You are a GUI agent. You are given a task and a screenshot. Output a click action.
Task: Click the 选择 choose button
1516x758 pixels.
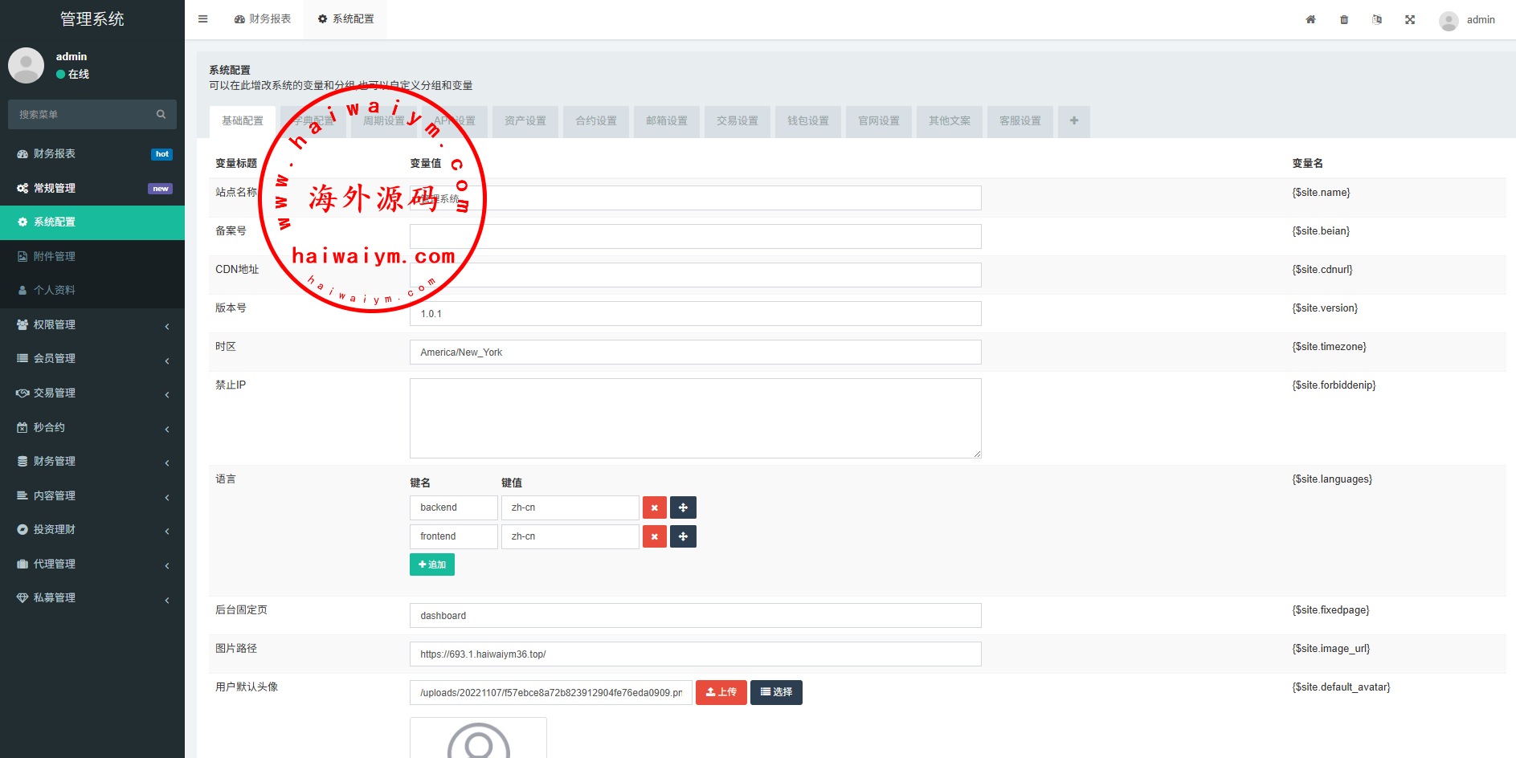pyautogui.click(x=776, y=692)
